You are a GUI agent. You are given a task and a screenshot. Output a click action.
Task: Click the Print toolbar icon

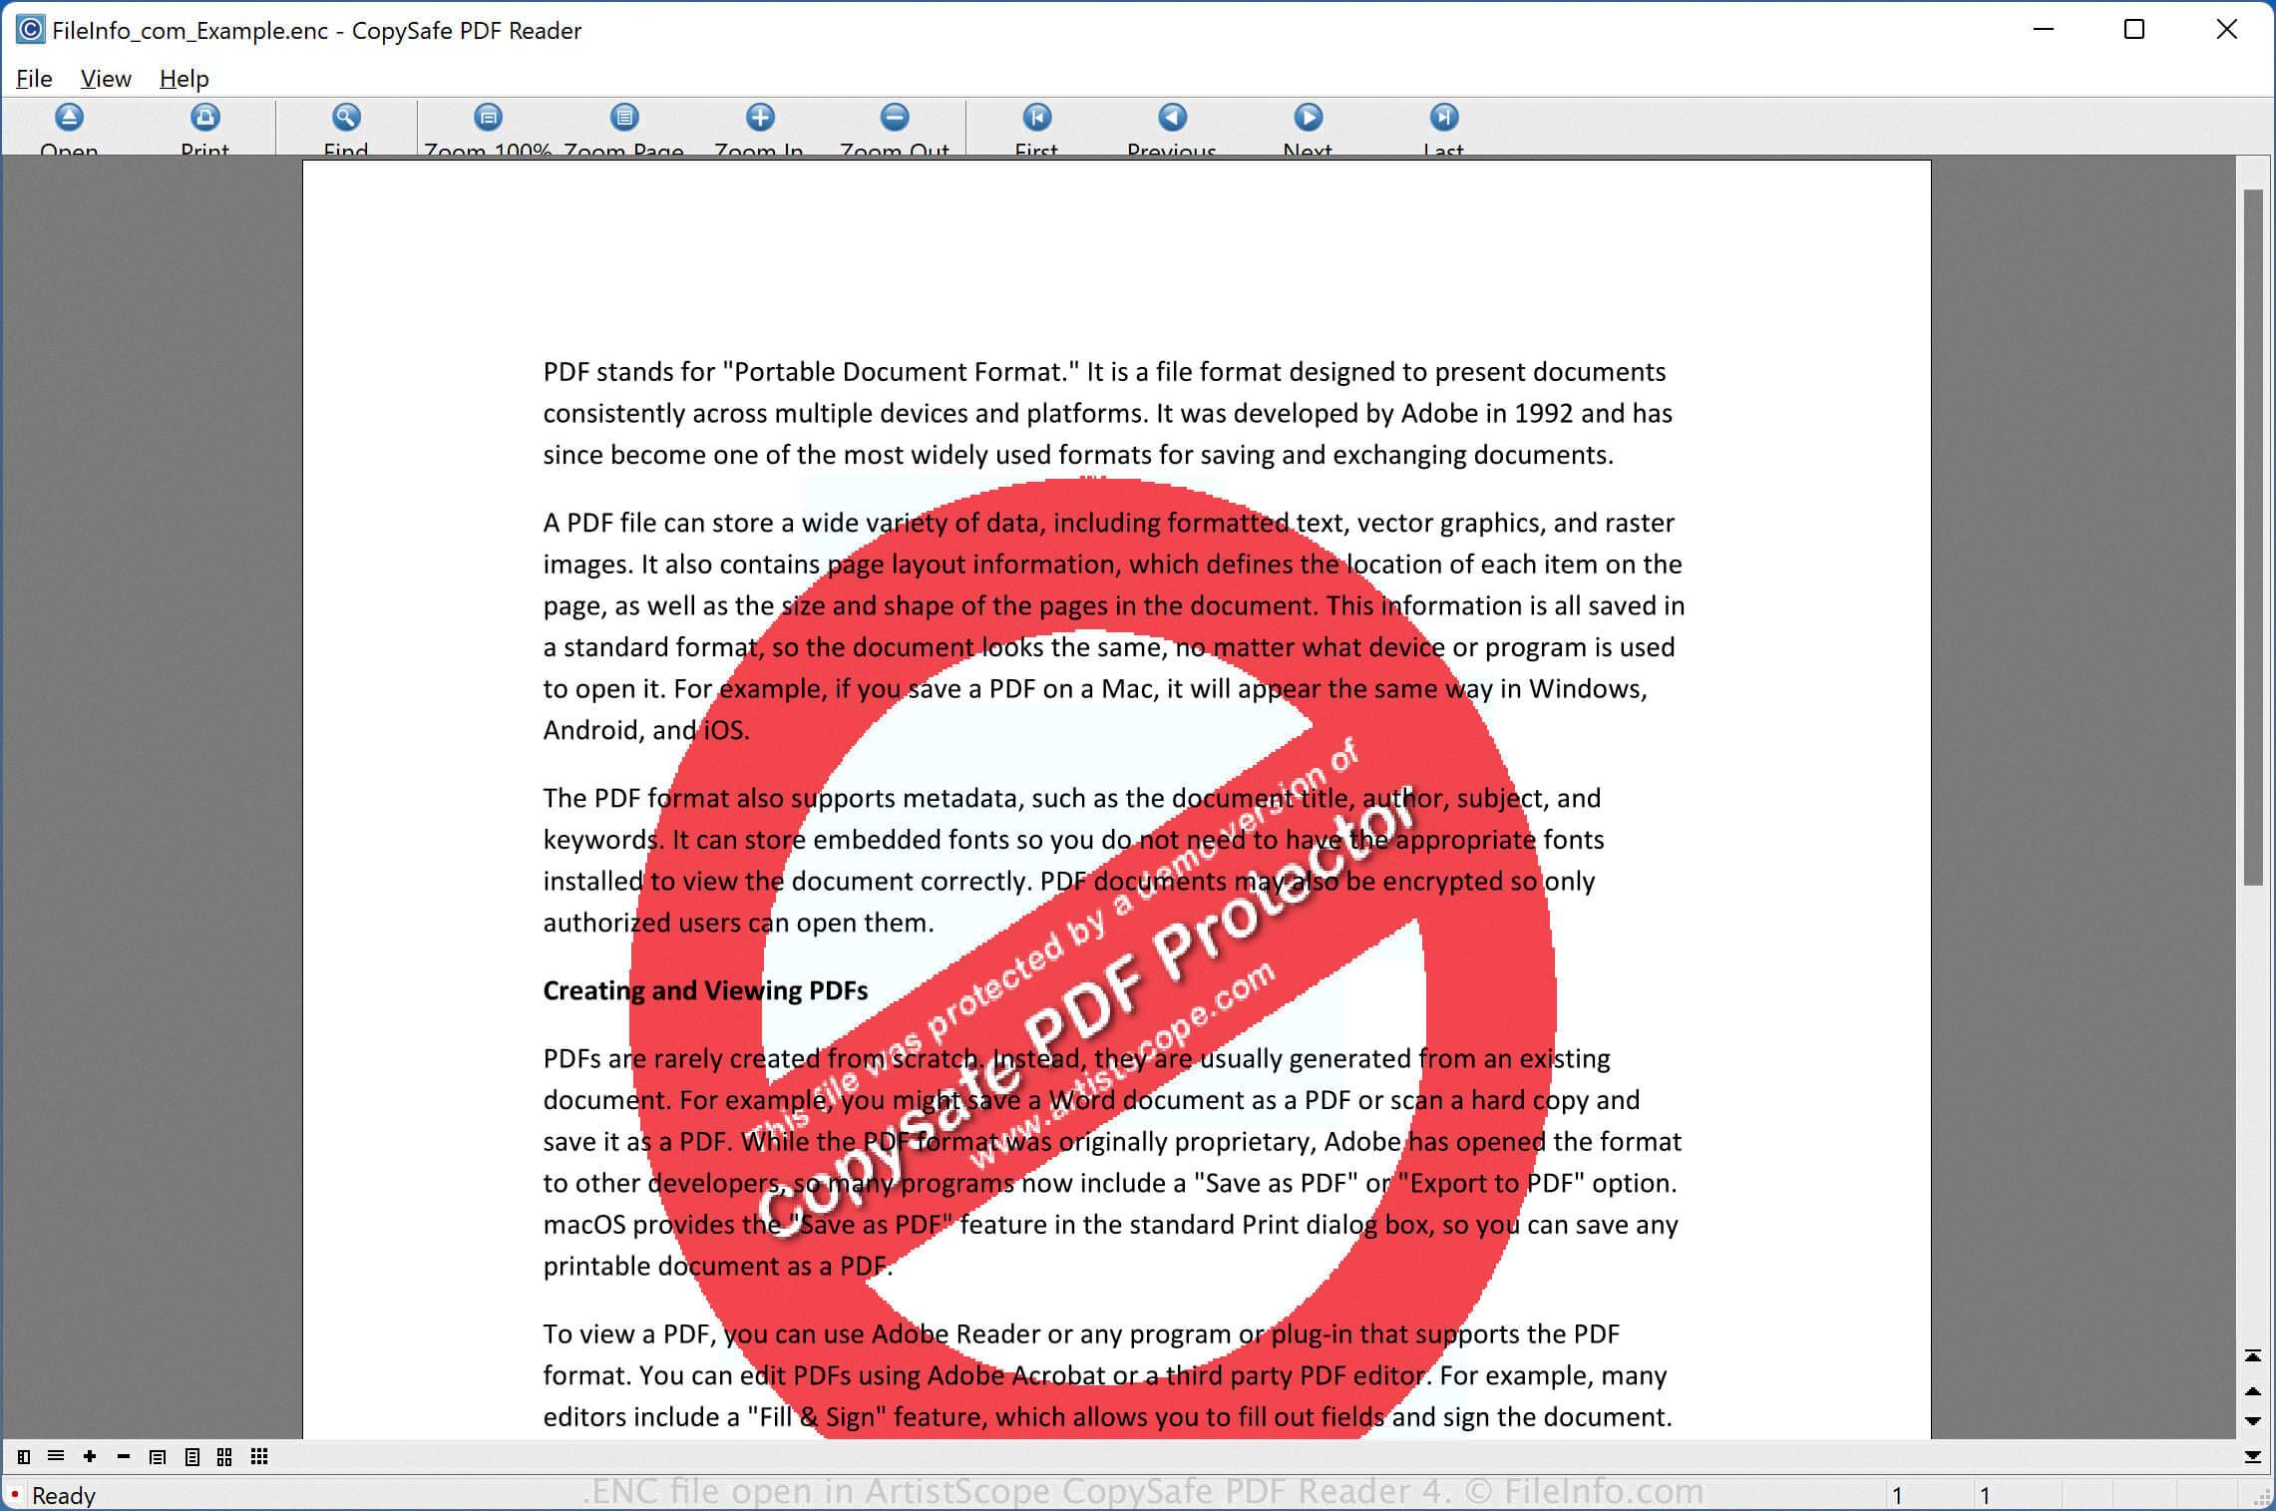tap(204, 118)
